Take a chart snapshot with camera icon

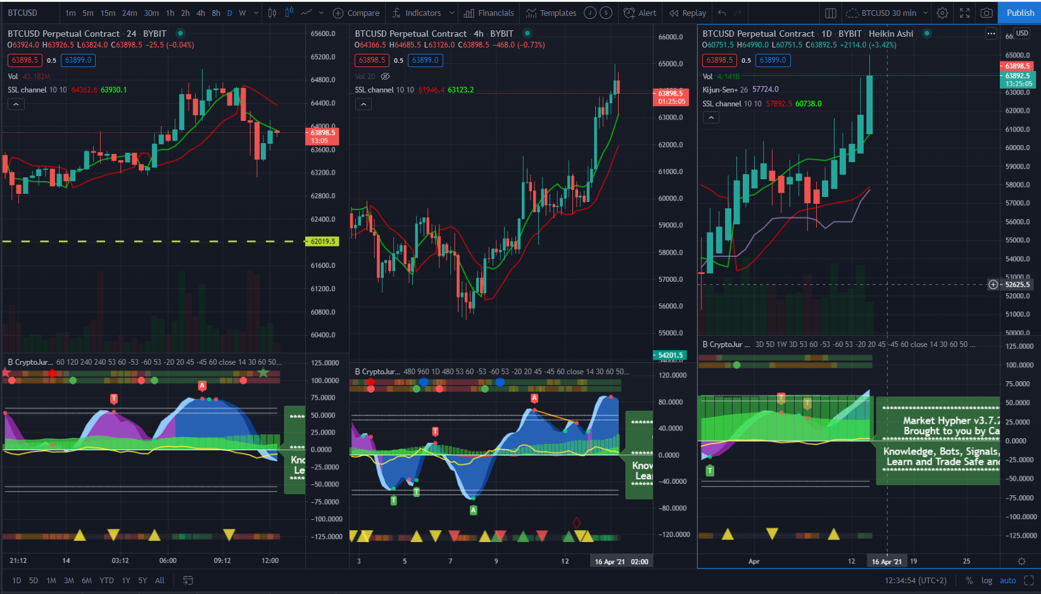(986, 13)
